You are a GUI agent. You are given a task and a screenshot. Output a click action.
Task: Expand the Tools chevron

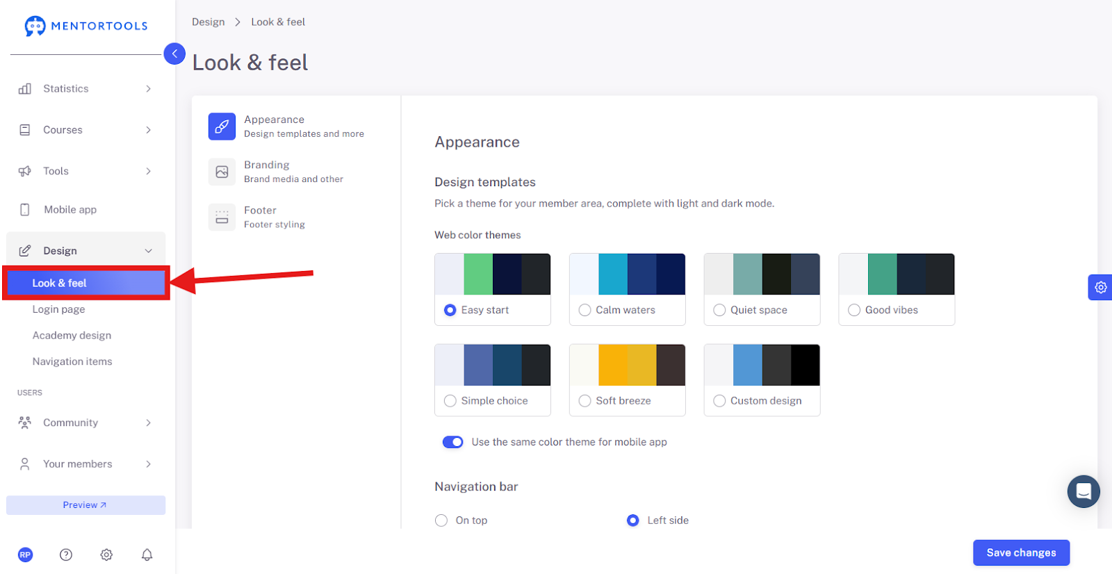pos(148,171)
